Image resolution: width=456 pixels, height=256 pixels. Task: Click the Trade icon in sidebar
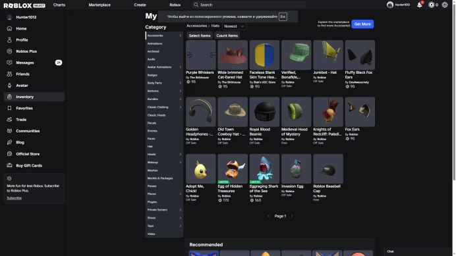10,119
